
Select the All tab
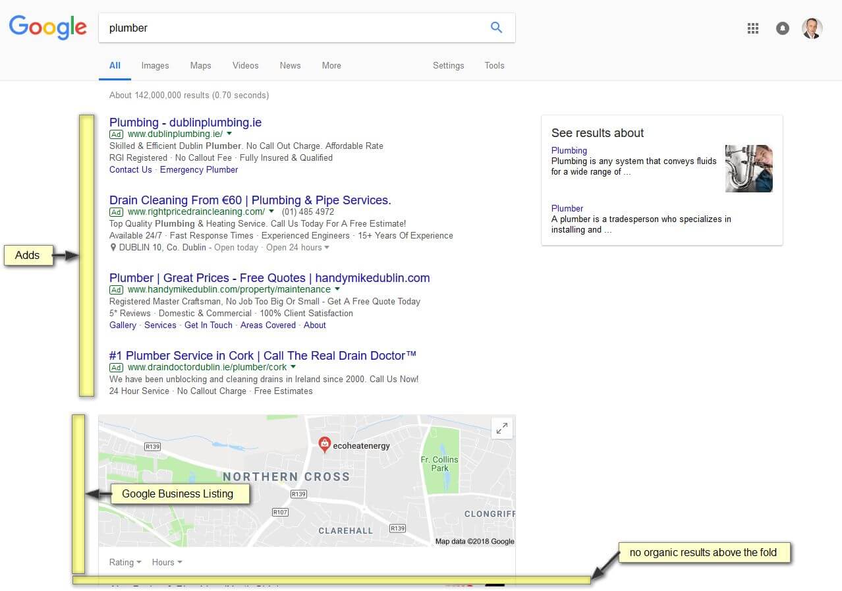tap(115, 65)
